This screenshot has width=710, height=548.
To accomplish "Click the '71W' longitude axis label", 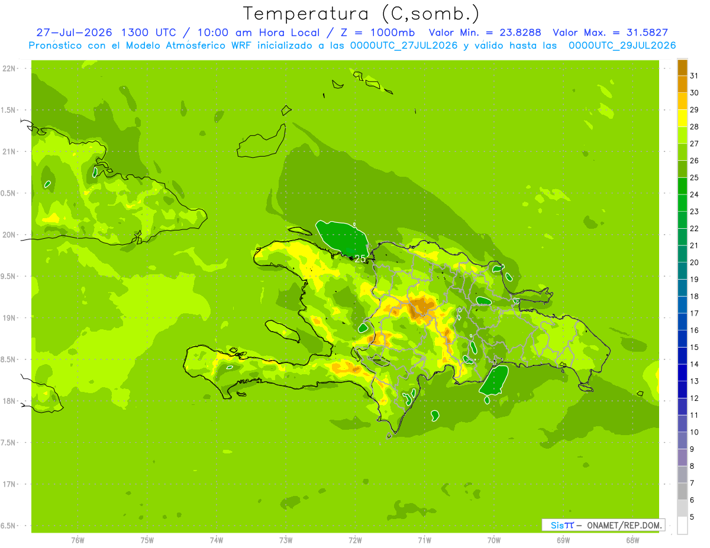I will pos(424,540).
